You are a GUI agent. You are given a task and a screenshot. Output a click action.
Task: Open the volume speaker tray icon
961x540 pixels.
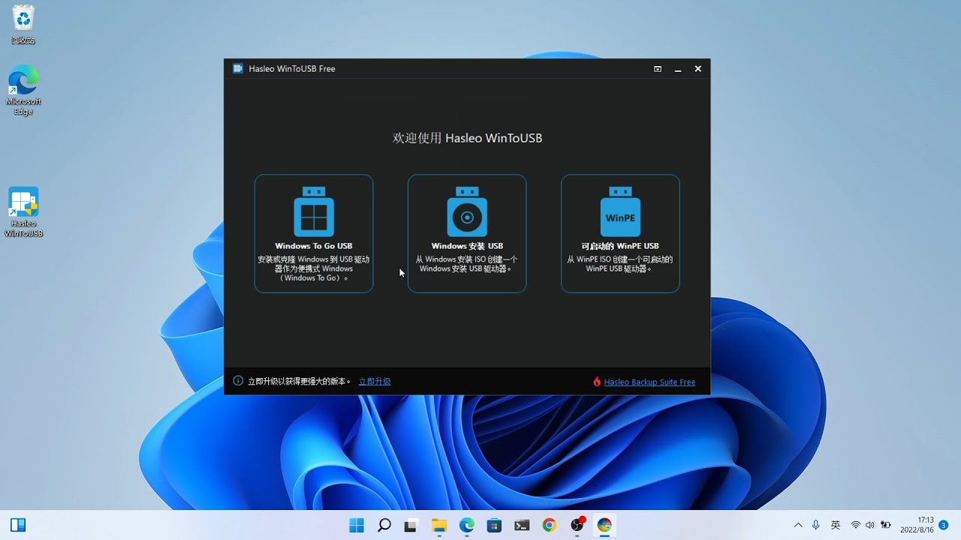coord(870,525)
